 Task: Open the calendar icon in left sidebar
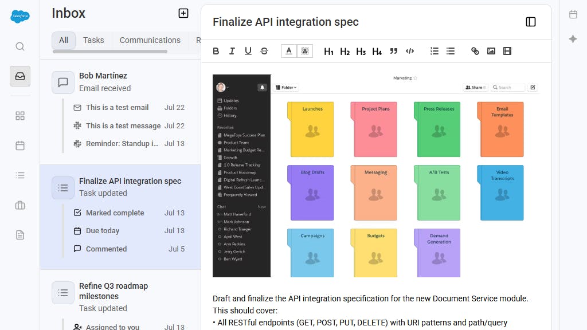[20, 146]
